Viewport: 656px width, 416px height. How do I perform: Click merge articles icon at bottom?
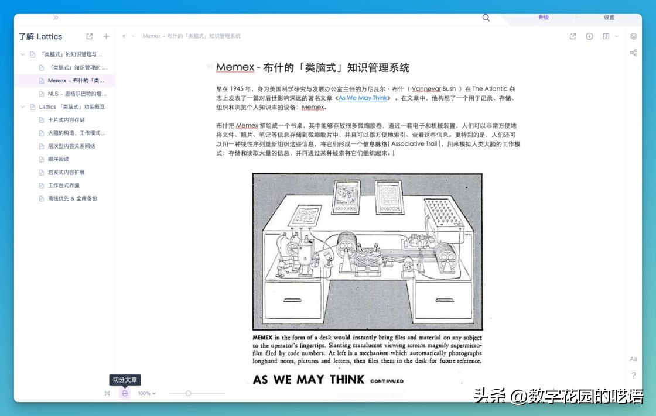pyautogui.click(x=107, y=393)
